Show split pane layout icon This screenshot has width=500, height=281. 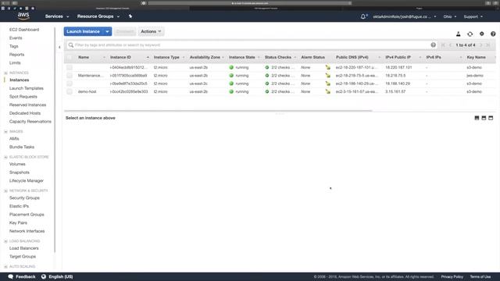point(484,118)
